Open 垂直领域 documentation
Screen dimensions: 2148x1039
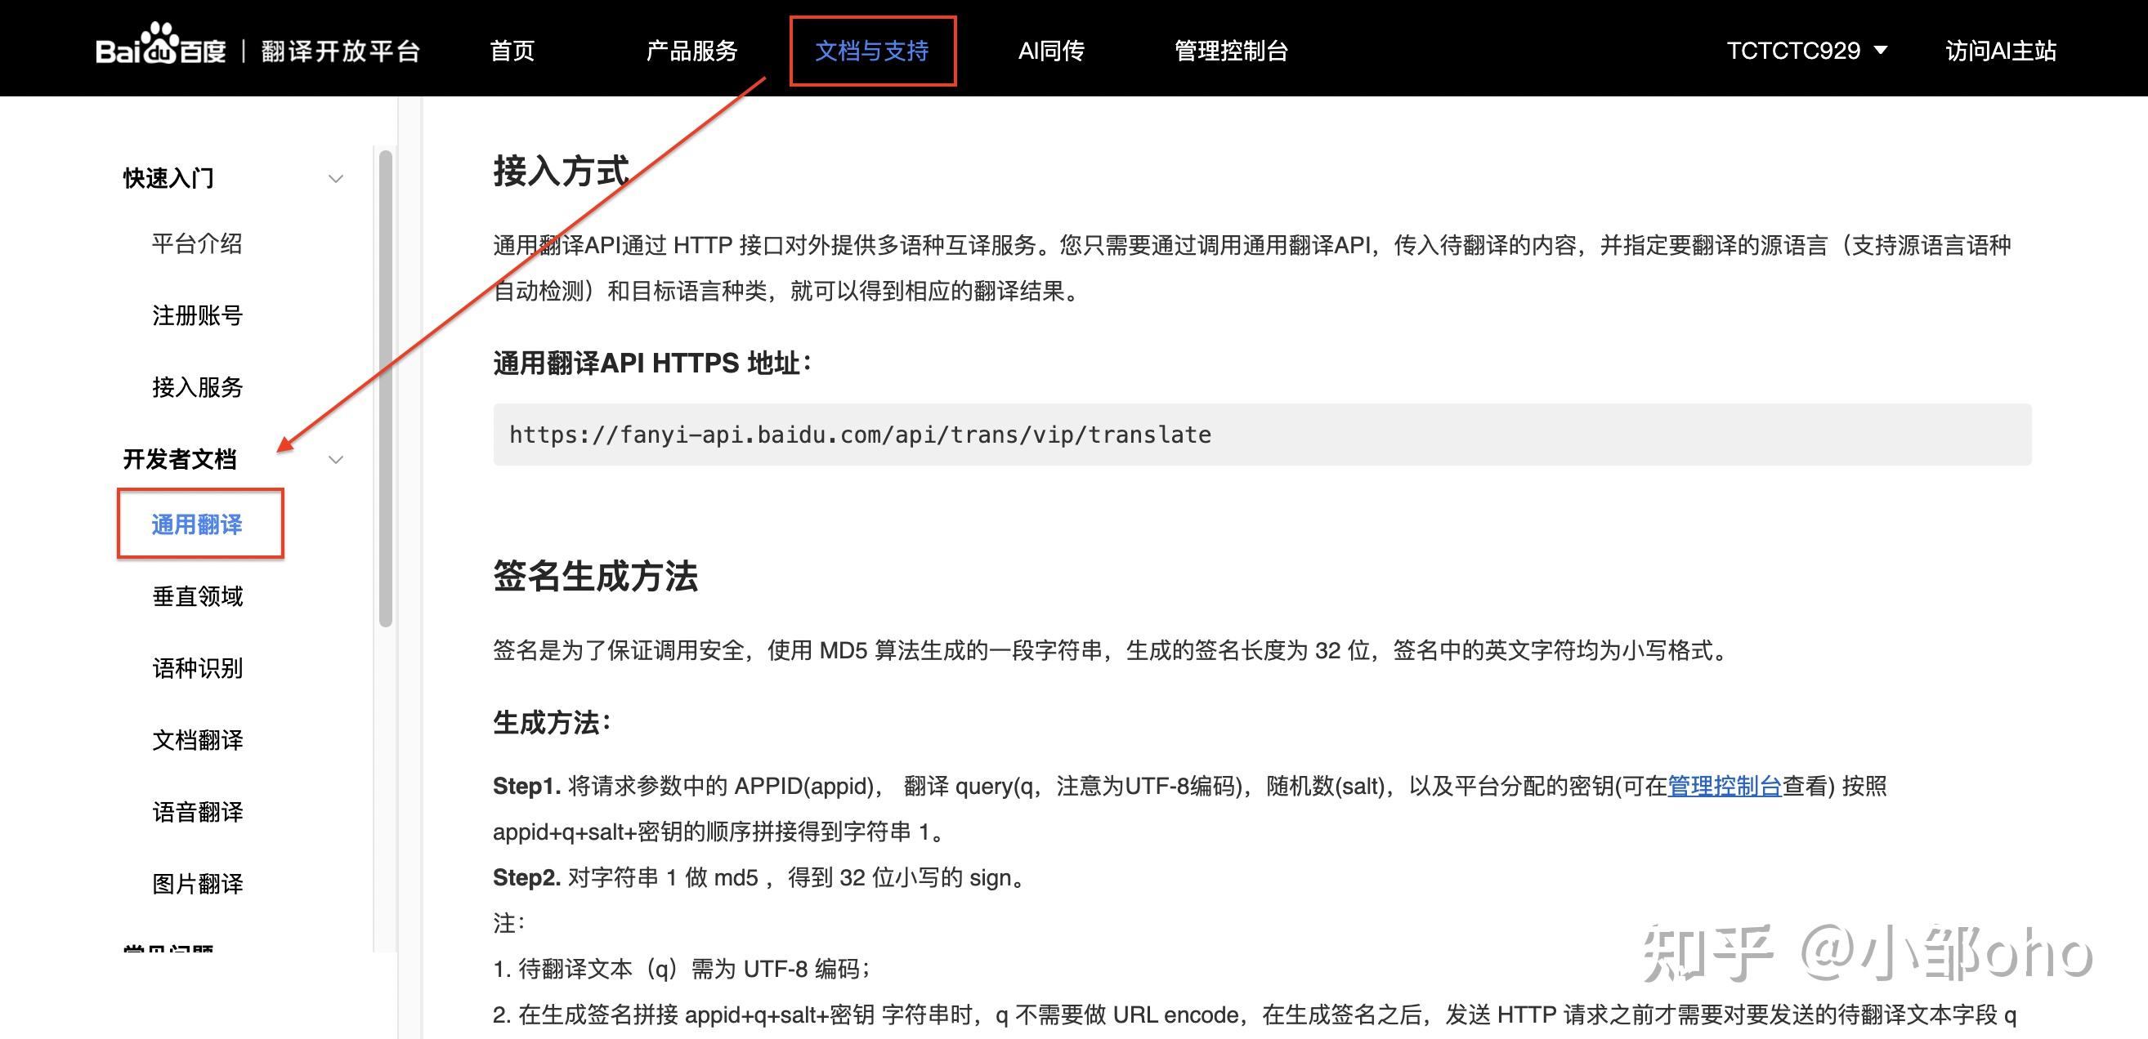click(197, 595)
